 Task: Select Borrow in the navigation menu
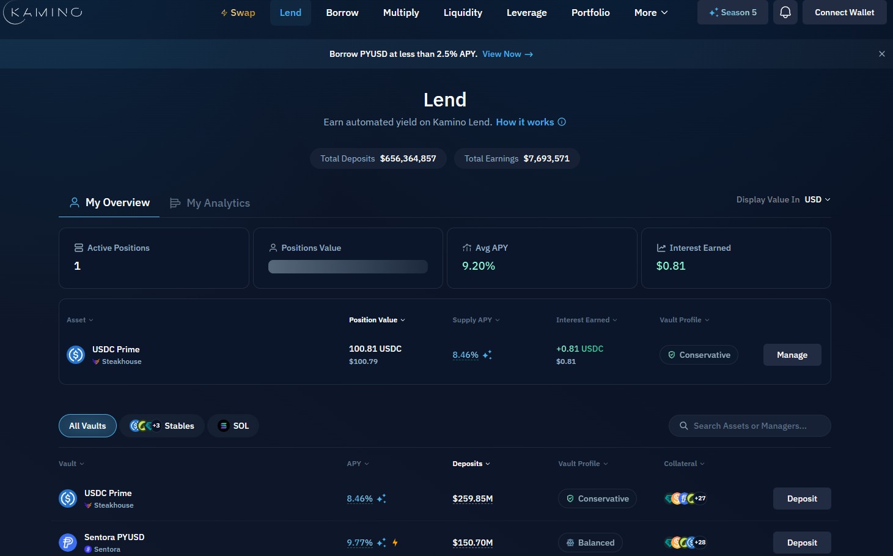342,12
